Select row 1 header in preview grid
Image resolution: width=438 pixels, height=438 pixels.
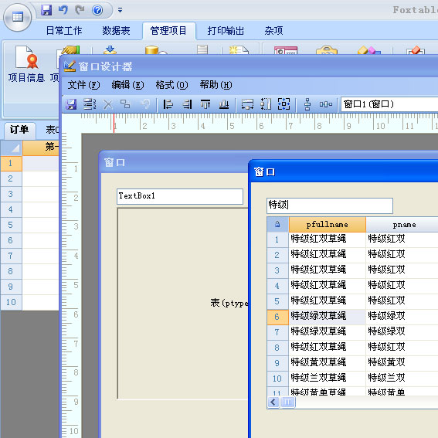[277, 239]
